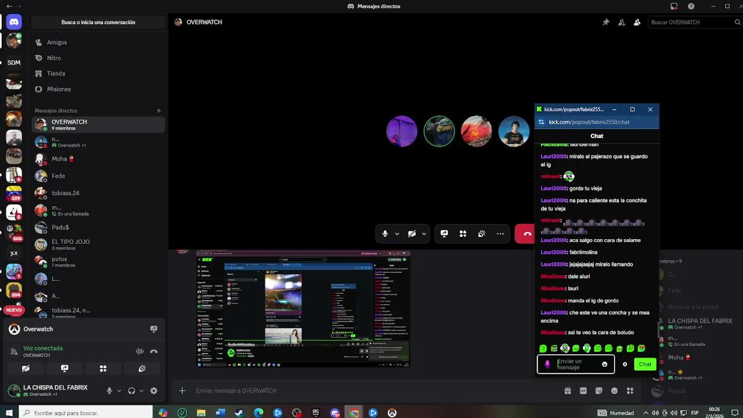Expand microphone options arrow in call controls
Screen dimensions: 743x418
(397, 233)
